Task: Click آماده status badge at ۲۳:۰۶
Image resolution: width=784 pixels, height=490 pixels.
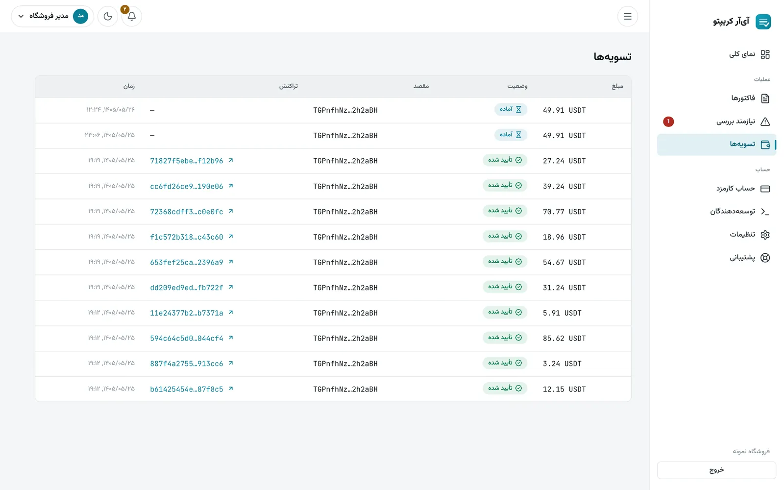Action: [x=511, y=135]
